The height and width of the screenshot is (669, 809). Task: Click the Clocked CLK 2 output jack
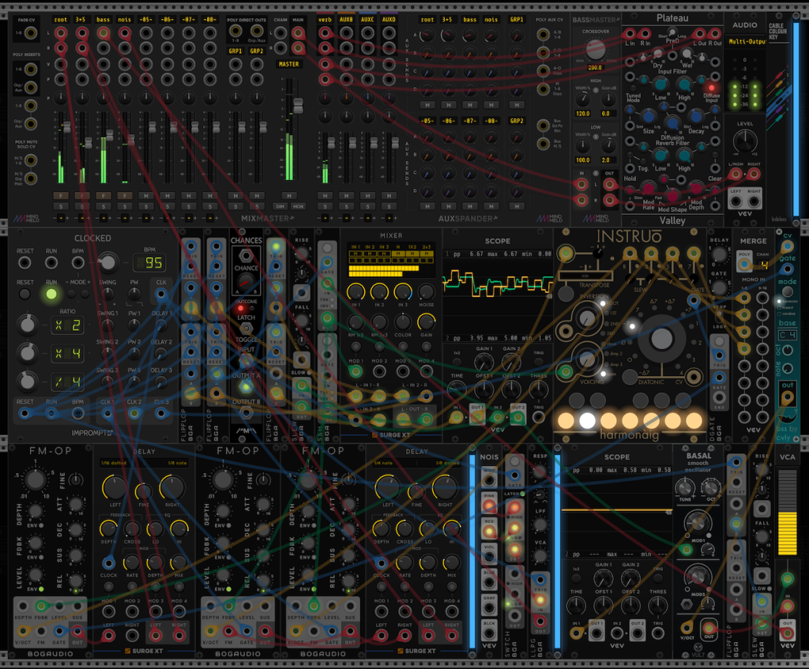tap(134, 413)
